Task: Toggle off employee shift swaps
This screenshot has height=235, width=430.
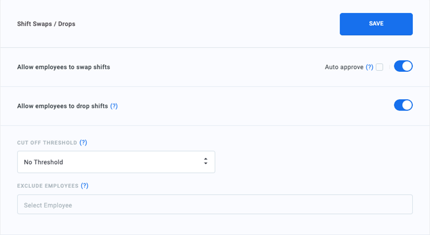Action: coord(403,67)
